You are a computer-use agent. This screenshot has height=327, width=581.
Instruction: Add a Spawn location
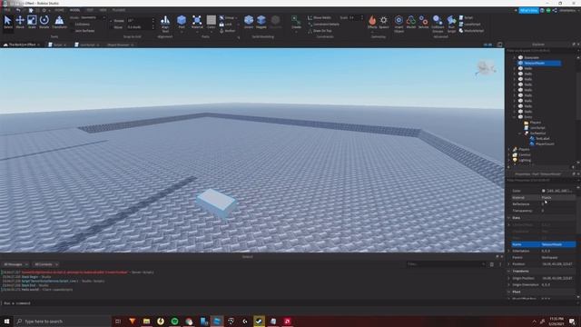pyautogui.click(x=384, y=22)
